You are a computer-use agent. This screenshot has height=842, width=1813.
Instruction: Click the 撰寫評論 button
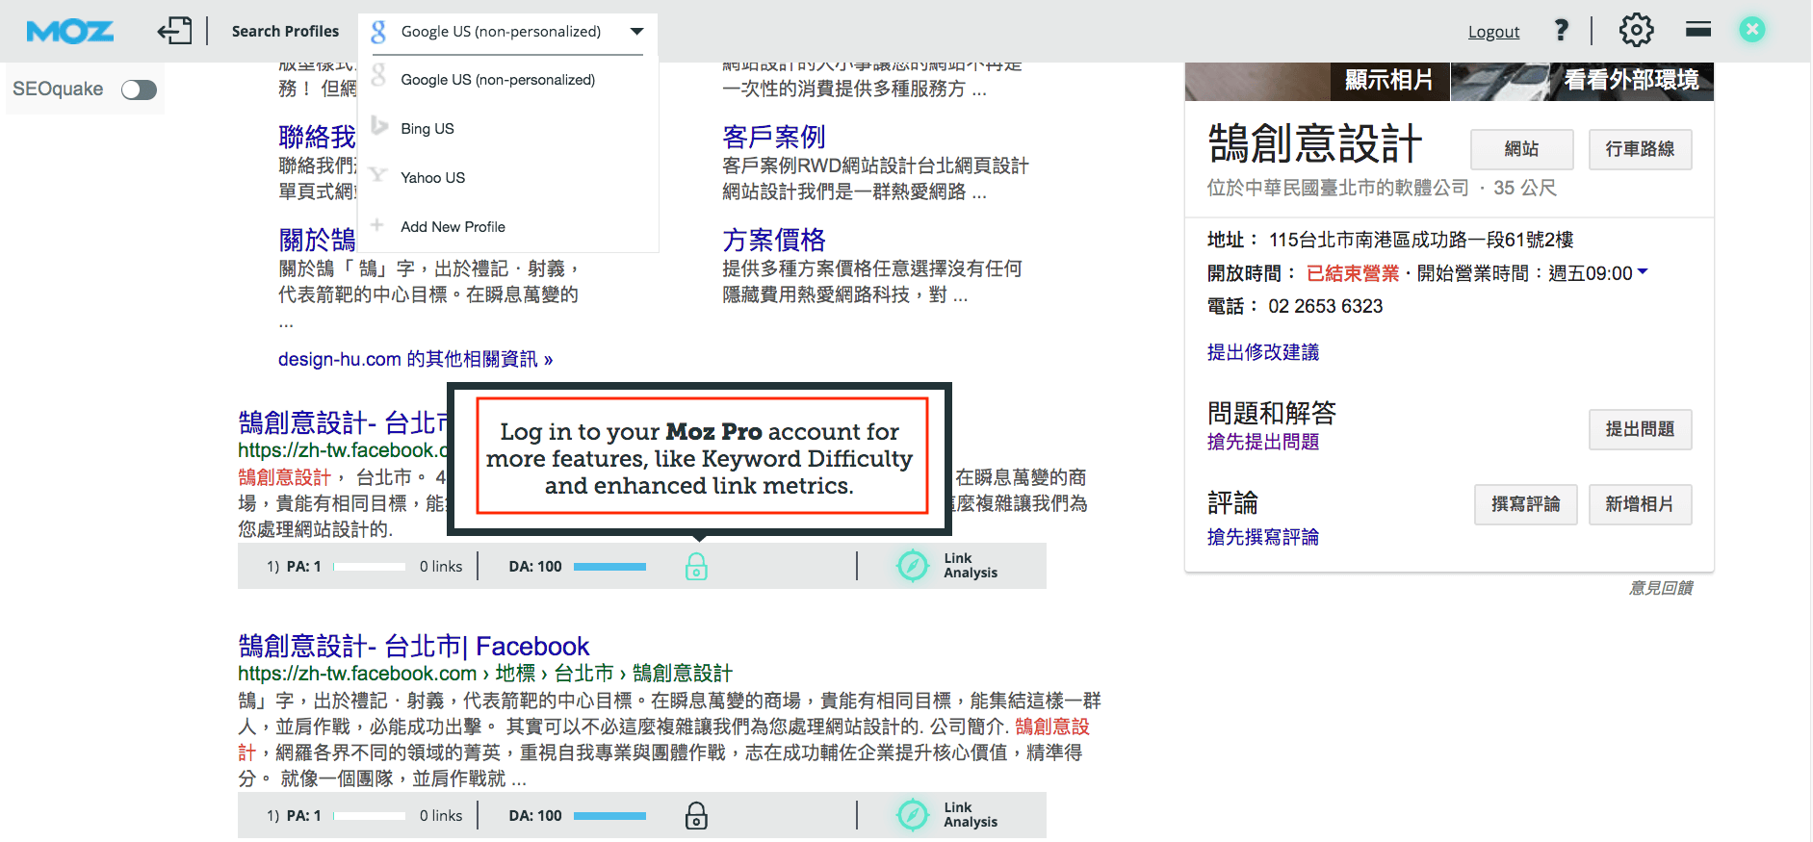click(x=1525, y=504)
